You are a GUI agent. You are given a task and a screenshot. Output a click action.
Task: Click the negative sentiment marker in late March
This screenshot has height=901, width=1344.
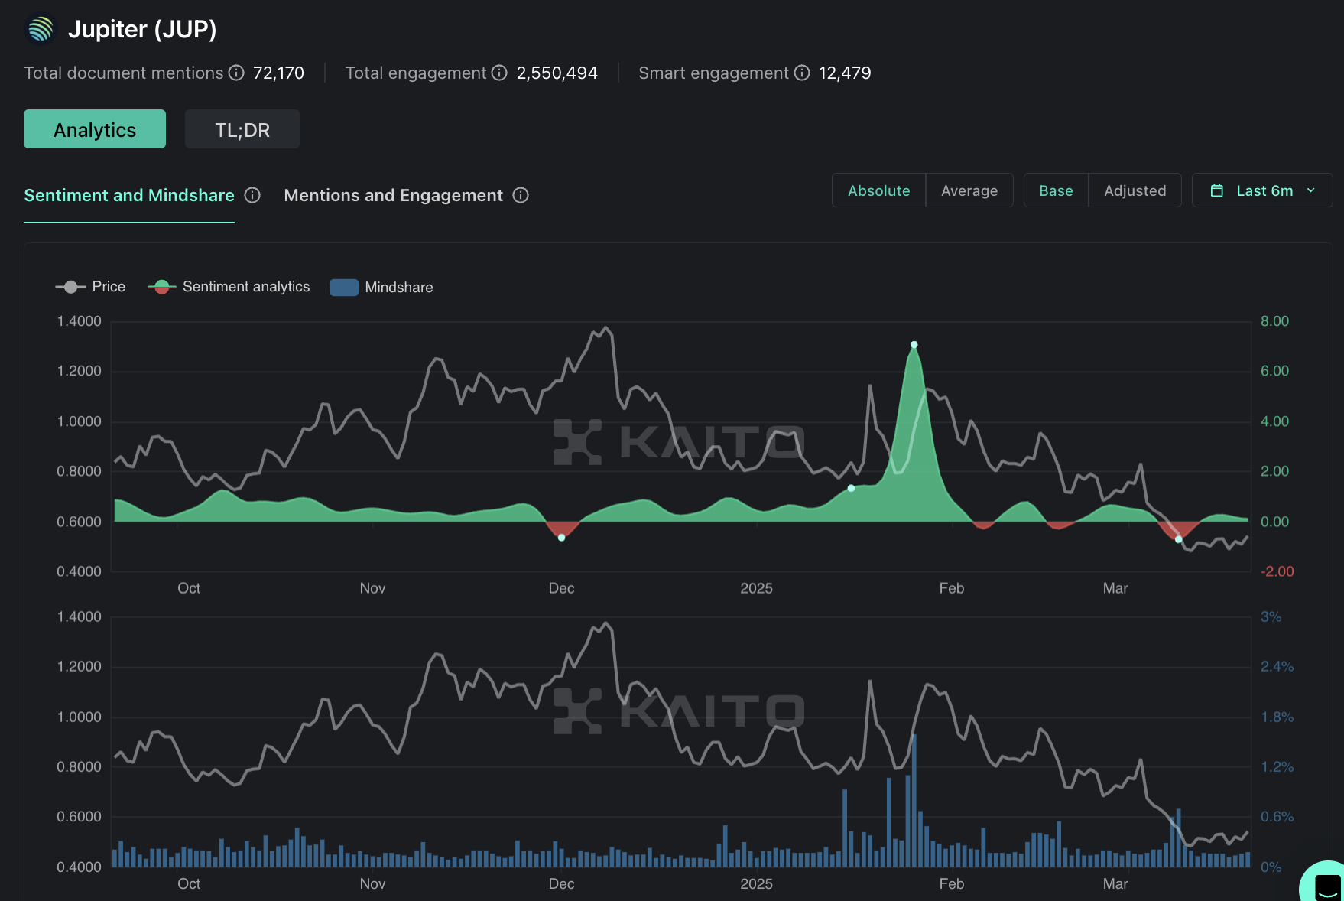1179,539
